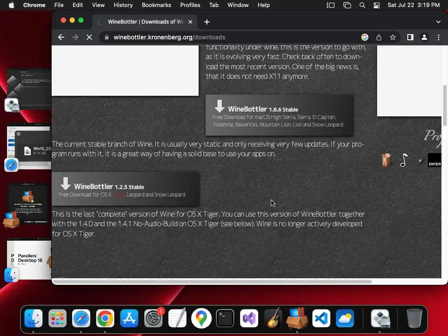This screenshot has height=336, width=448.
Task: Open the Bookmarks menu
Action: [156, 5]
